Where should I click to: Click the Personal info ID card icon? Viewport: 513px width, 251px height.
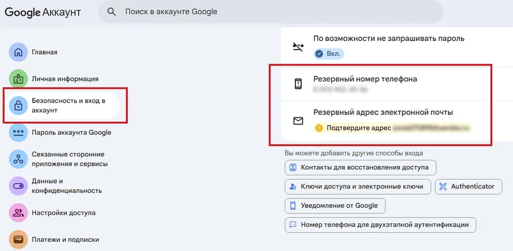pos(18,79)
